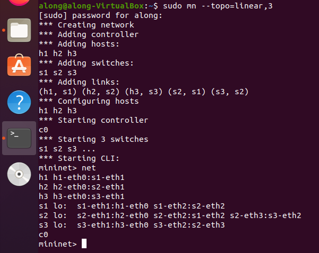319x253 pixels.
Task: Click the 'h1 h1-eth0:s1-eth1' output line
Action: (81, 177)
